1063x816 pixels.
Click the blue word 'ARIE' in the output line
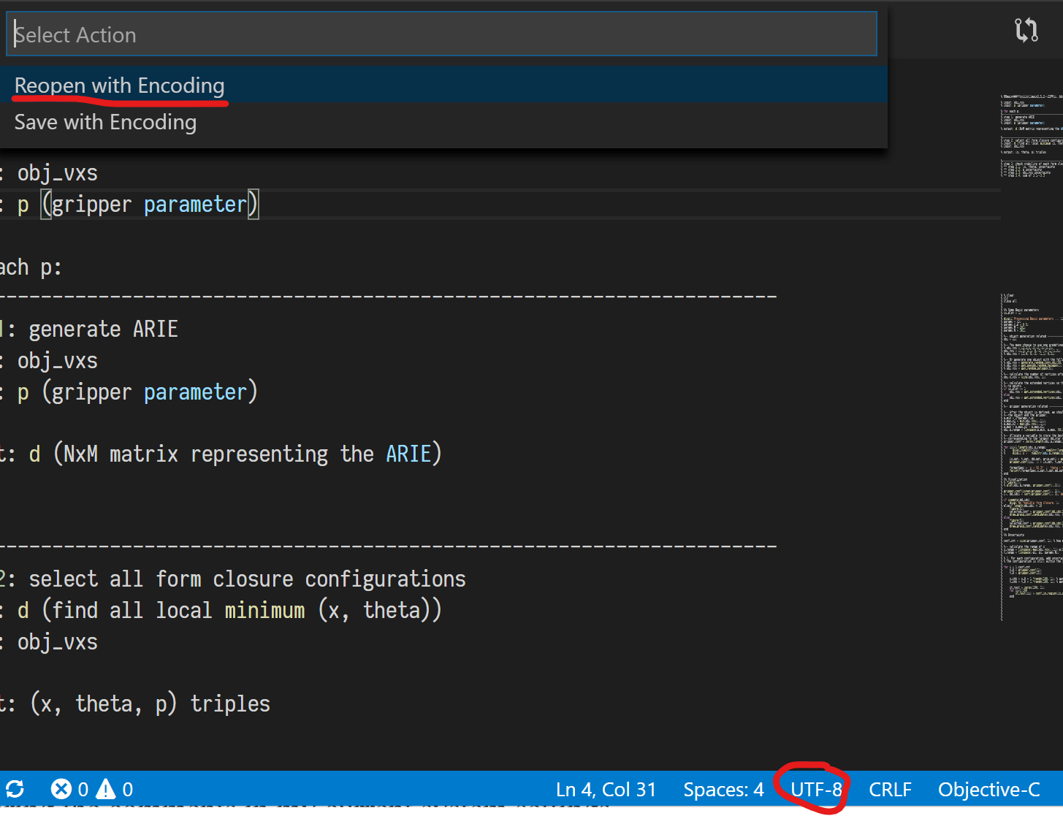coord(409,453)
